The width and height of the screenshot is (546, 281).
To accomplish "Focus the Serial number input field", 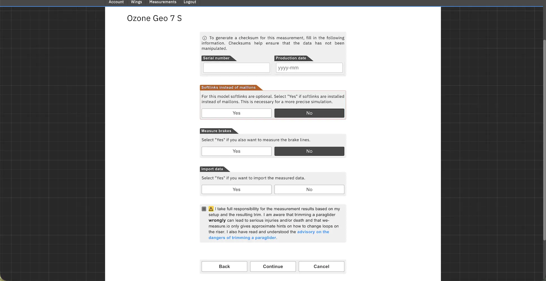I will click(x=236, y=68).
